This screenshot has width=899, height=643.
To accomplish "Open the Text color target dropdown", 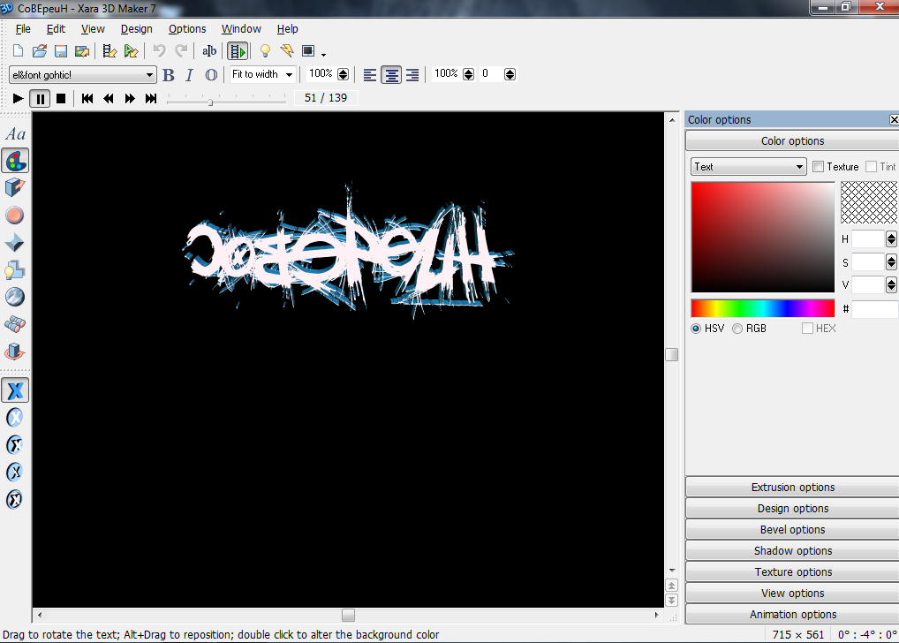I will (799, 167).
